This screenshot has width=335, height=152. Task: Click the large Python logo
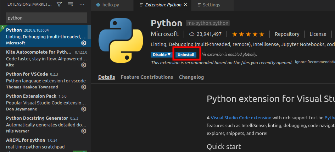[121, 40]
